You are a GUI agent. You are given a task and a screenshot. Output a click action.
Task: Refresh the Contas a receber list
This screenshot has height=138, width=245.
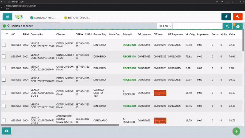[9, 26]
